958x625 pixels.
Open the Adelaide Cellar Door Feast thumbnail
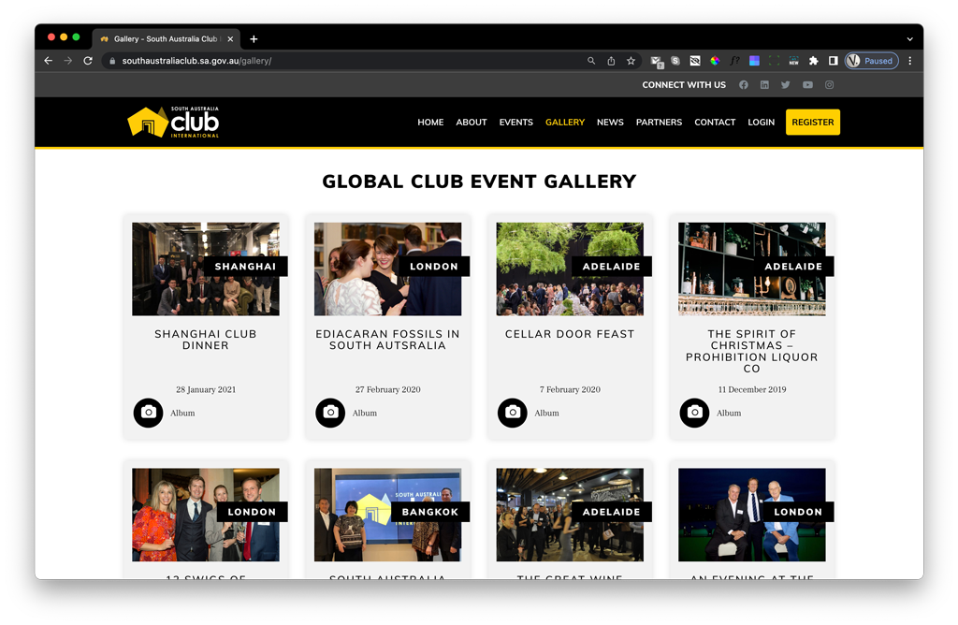pyautogui.click(x=570, y=269)
